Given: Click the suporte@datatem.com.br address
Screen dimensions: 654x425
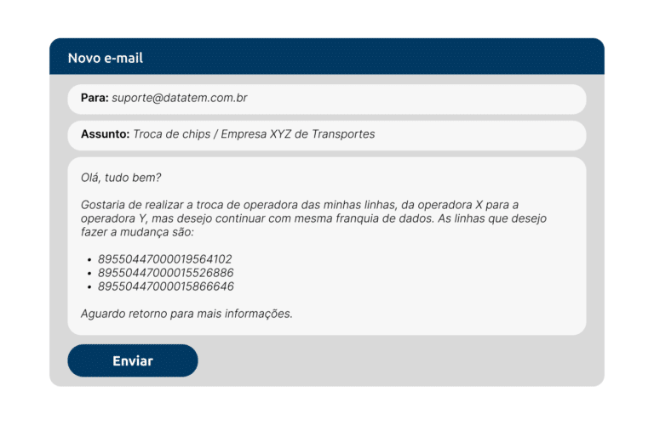Looking at the screenshot, I should (x=180, y=98).
